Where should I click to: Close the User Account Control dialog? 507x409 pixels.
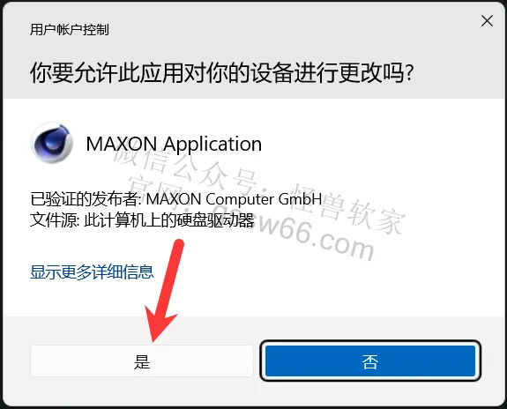point(487,21)
